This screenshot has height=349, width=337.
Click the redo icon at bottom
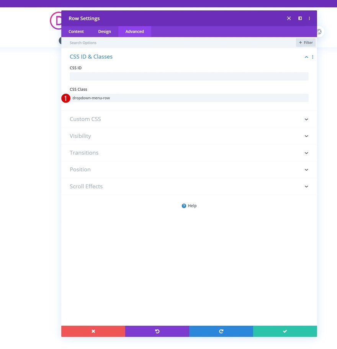tap(221, 331)
